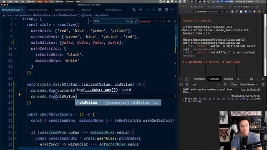
Task: Go to previous match arrow in find widget
Action: (156, 21)
